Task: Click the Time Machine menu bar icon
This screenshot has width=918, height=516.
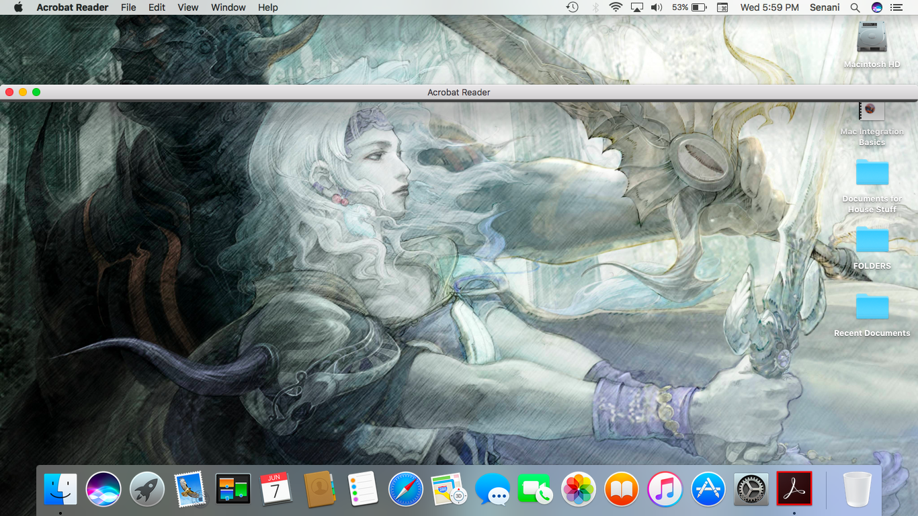Action: 572,7
